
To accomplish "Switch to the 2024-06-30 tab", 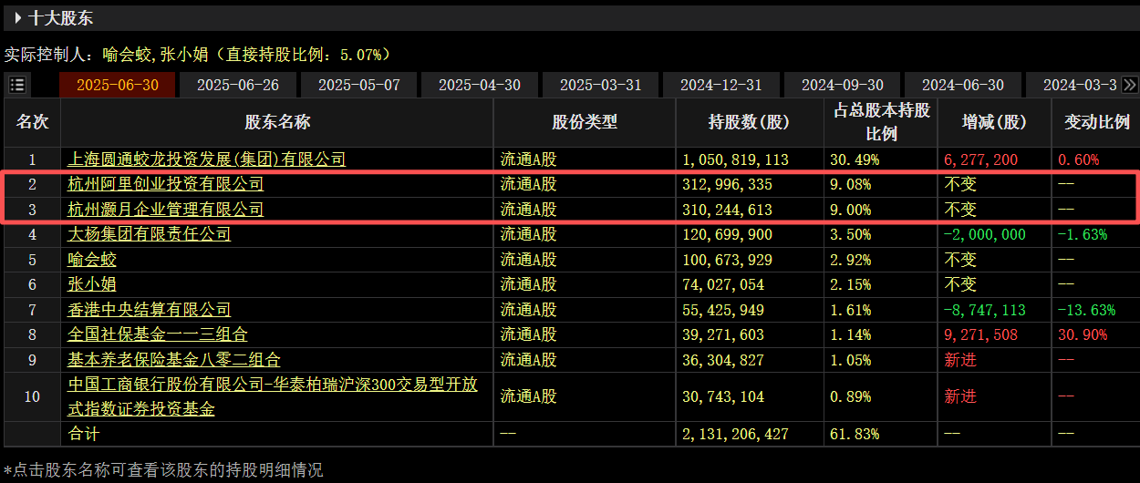I will point(963,85).
